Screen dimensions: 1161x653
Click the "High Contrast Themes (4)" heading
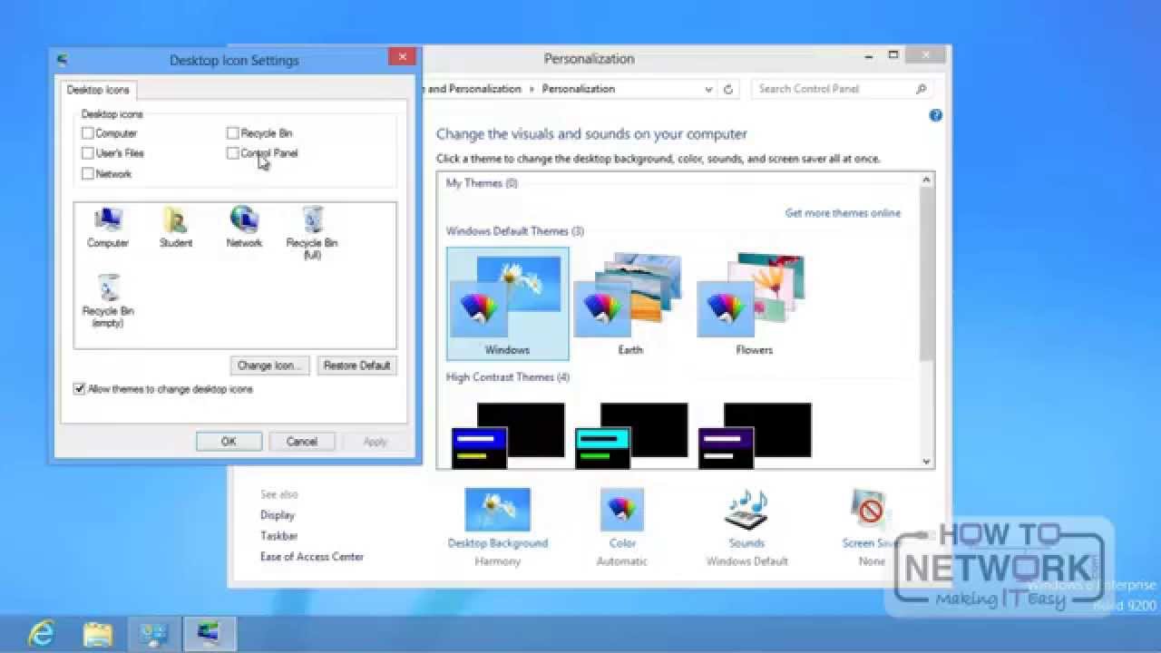point(508,377)
